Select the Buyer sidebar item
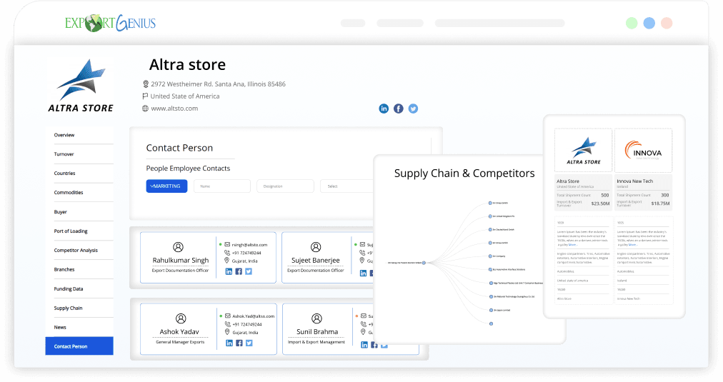 click(x=61, y=212)
